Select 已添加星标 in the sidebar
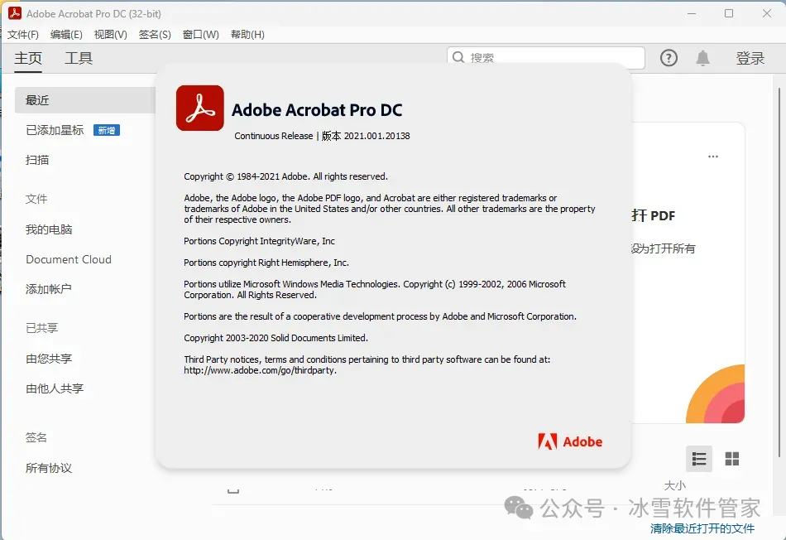Image resolution: width=786 pixels, height=540 pixels. (55, 130)
